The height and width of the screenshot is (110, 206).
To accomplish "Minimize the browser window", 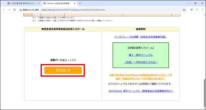I will (x=189, y=3).
